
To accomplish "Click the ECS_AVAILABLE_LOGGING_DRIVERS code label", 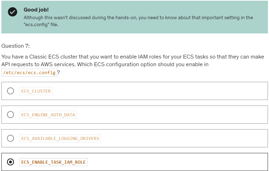I will (x=60, y=138).
